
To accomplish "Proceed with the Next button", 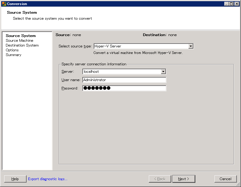I will [x=184, y=179].
